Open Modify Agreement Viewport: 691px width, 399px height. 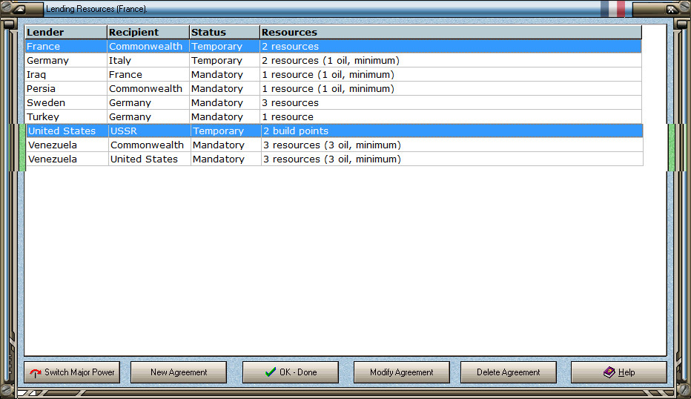pyautogui.click(x=401, y=372)
